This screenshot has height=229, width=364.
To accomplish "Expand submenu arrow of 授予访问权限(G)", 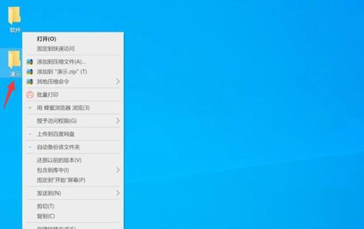I will click(x=118, y=121).
